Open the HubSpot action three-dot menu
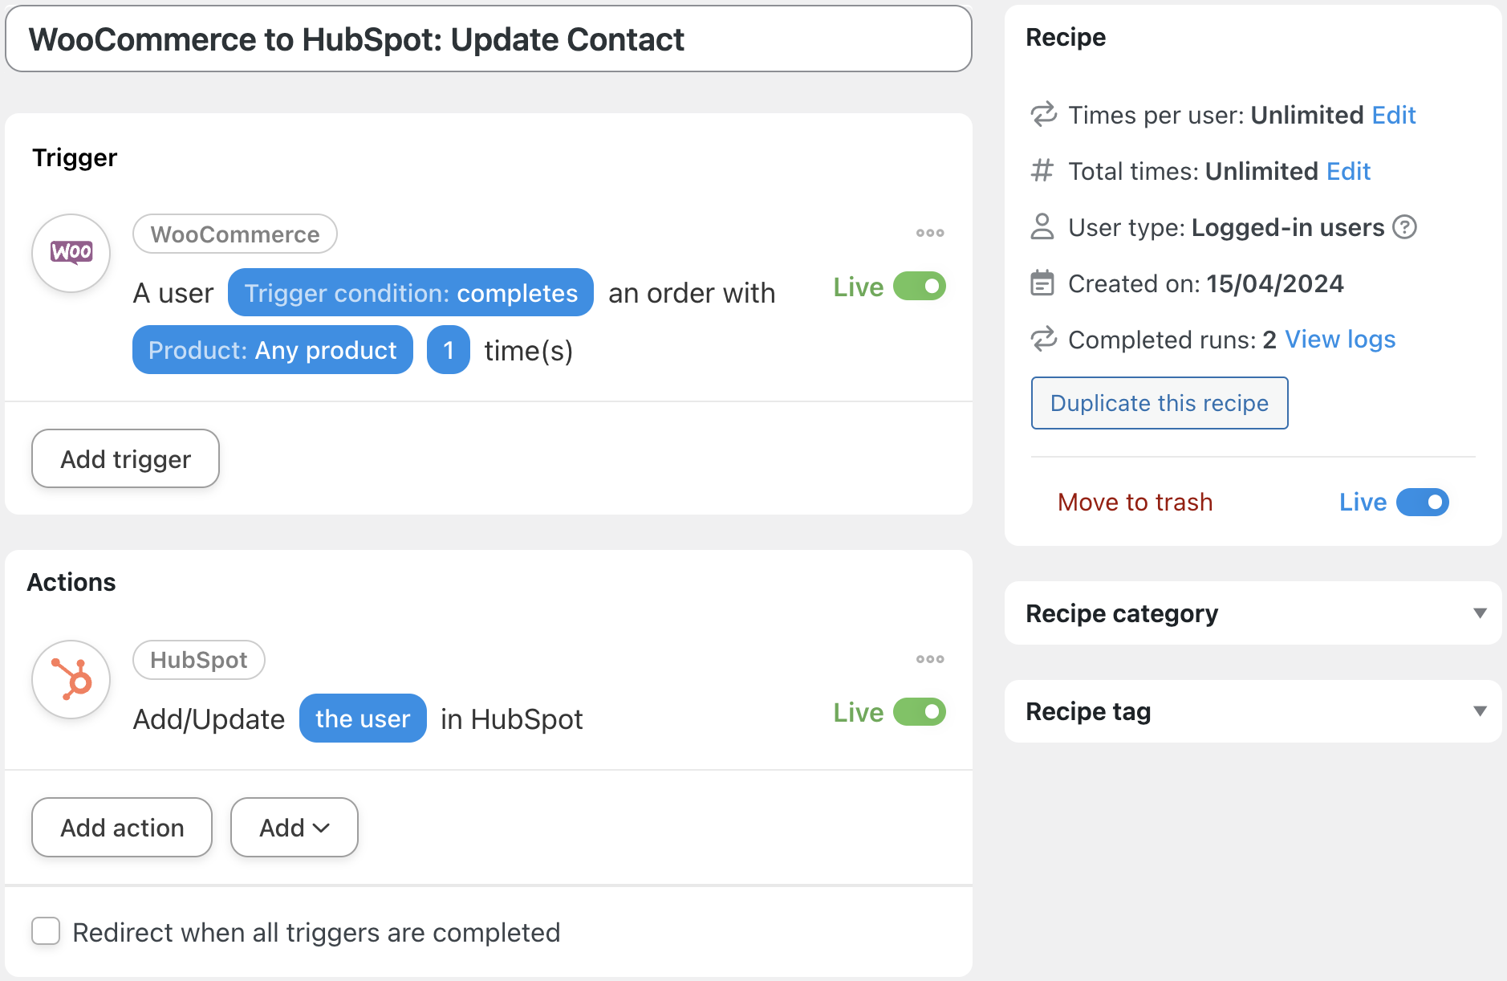 tap(930, 659)
